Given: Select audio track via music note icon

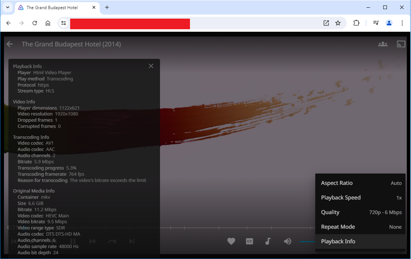Looking at the screenshot, I should [x=268, y=241].
